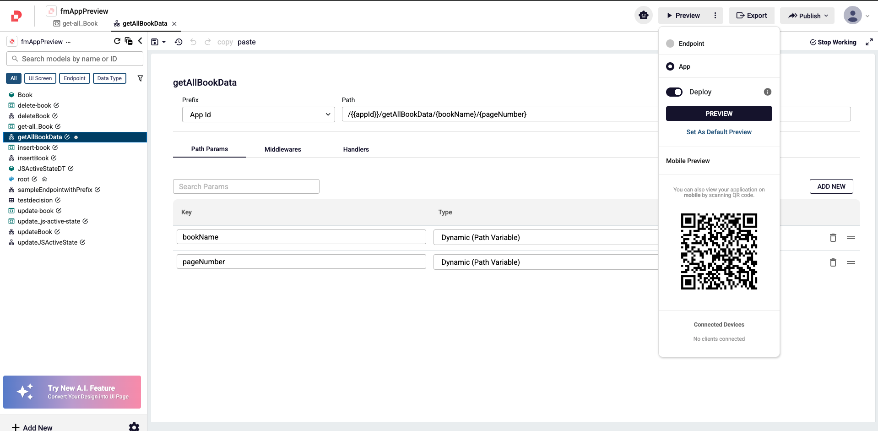Open the save options dropdown arrow
Viewport: 878px width, 431px height.
(164, 42)
